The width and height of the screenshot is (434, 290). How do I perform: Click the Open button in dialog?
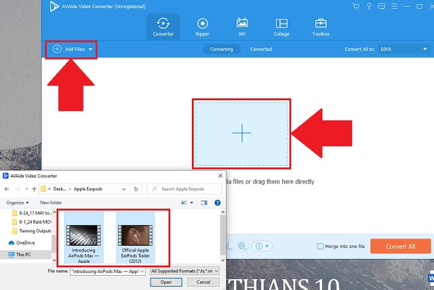click(x=166, y=282)
